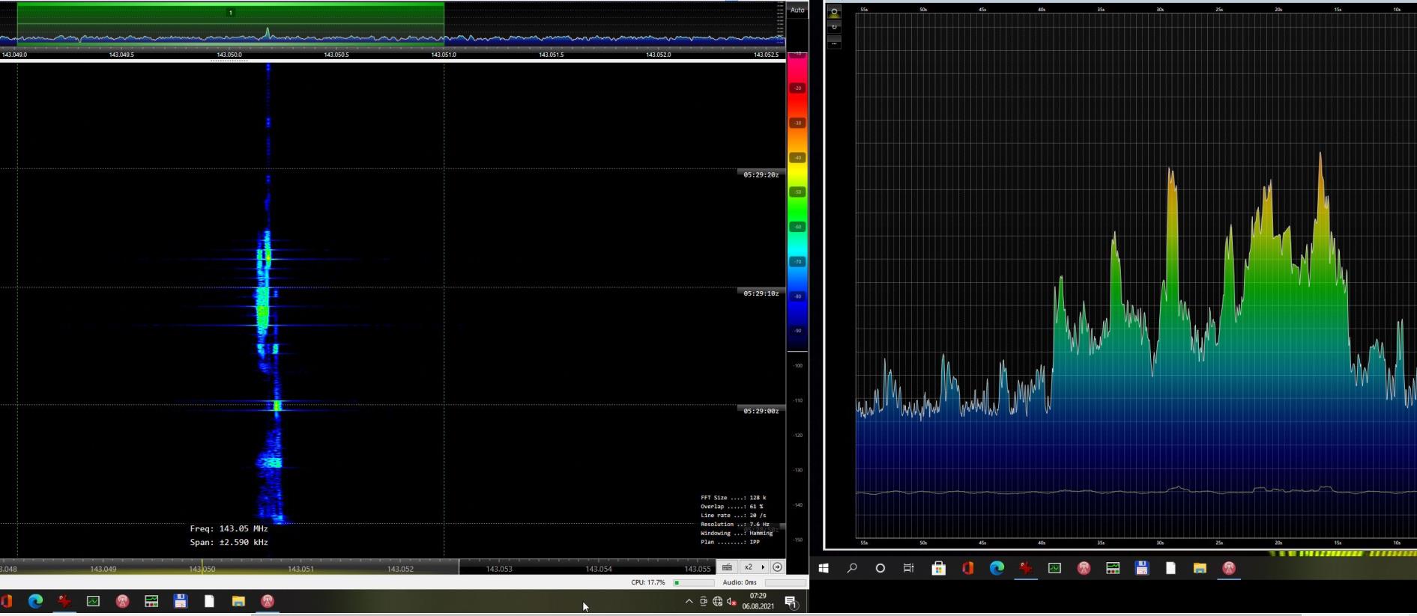The height and width of the screenshot is (616, 1417).
Task: Click the audio buffer meter bar
Action: click(x=785, y=582)
